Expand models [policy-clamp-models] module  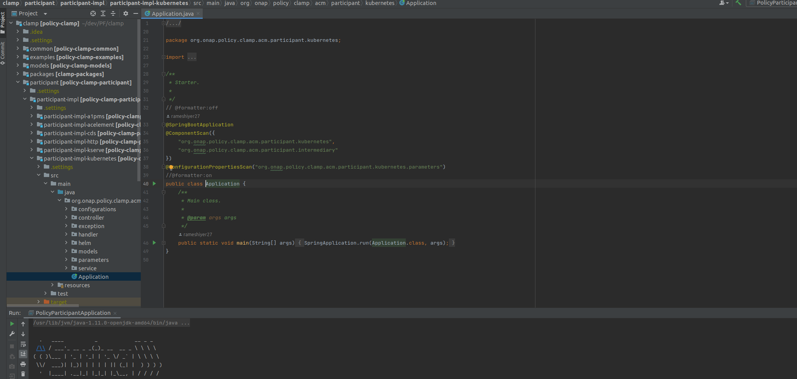coord(18,65)
